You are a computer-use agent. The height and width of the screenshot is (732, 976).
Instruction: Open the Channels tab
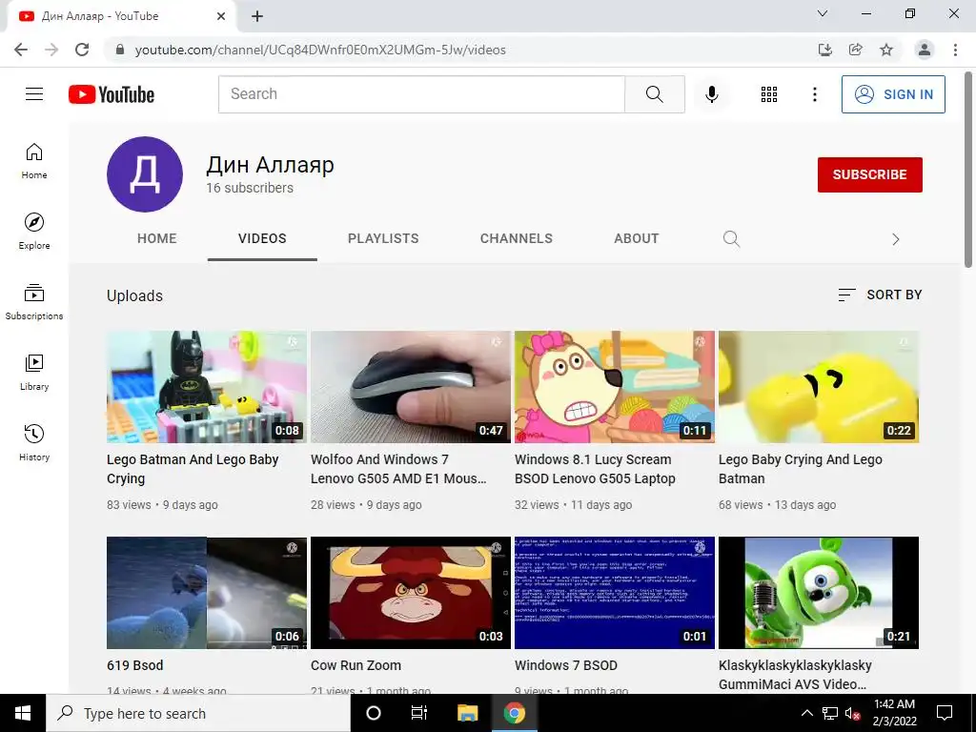click(x=516, y=238)
